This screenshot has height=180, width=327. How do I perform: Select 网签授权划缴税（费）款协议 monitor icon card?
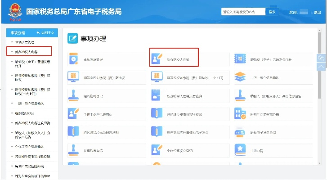tap(73, 77)
